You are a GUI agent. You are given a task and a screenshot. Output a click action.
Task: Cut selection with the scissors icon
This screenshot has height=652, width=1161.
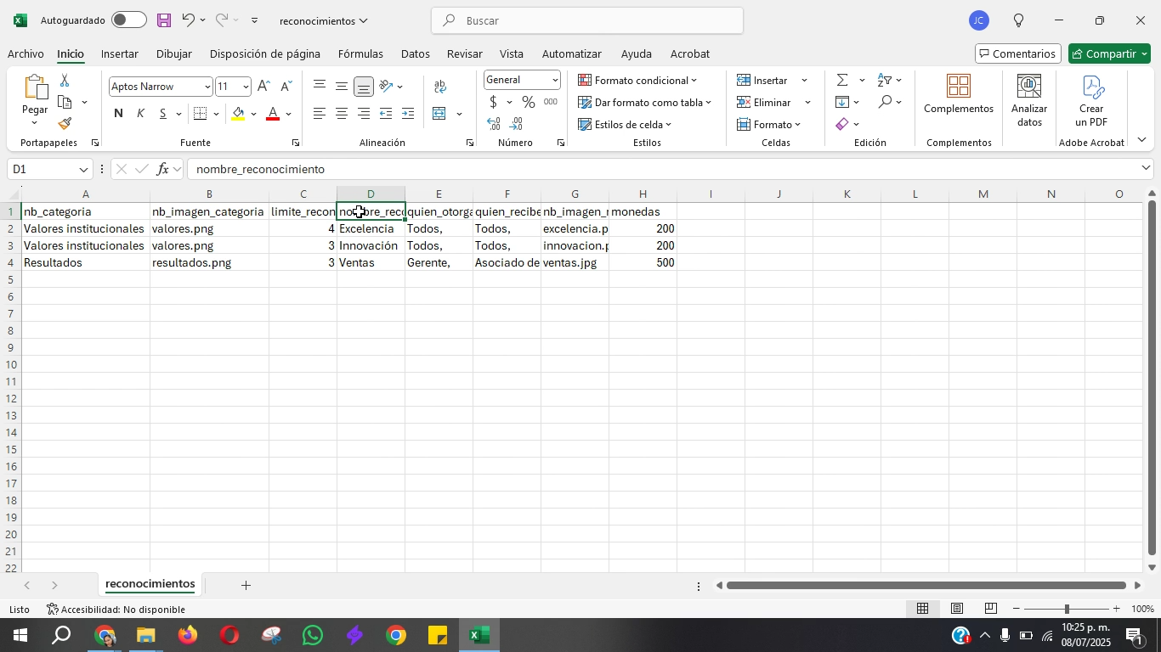65,80
